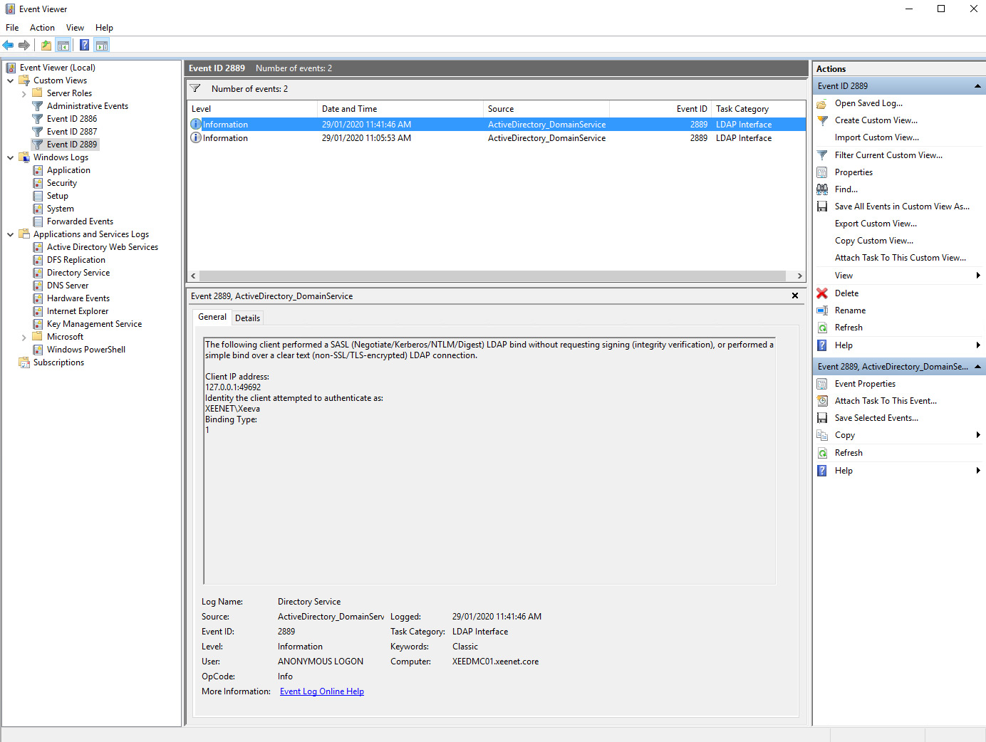986x742 pixels.
Task: Click the red Delete X icon
Action: (x=822, y=293)
